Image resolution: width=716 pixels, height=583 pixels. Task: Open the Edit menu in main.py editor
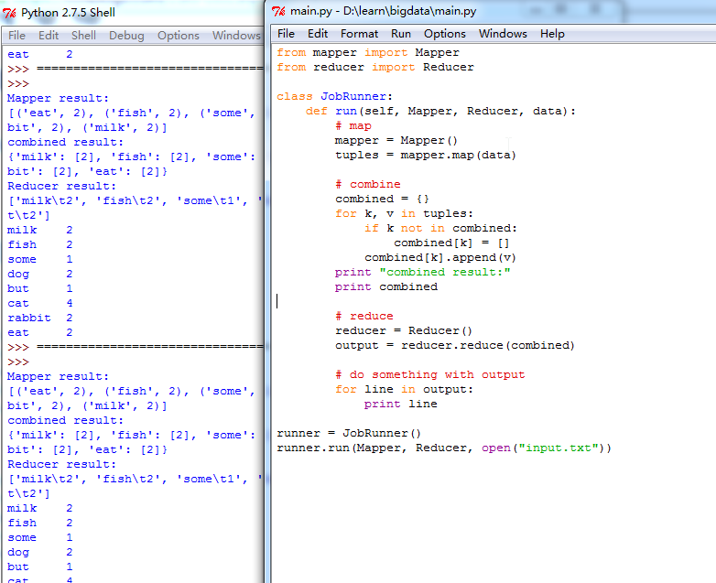[x=318, y=34]
